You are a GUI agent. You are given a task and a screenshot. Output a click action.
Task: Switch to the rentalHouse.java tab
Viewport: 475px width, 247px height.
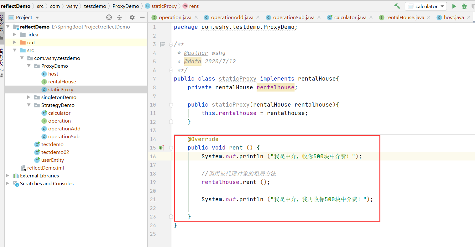pyautogui.click(x=405, y=17)
